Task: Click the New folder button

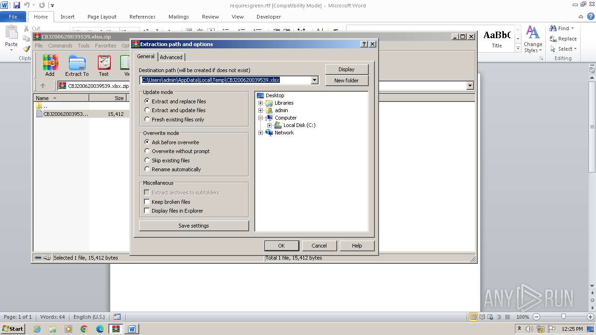Action: click(x=346, y=80)
